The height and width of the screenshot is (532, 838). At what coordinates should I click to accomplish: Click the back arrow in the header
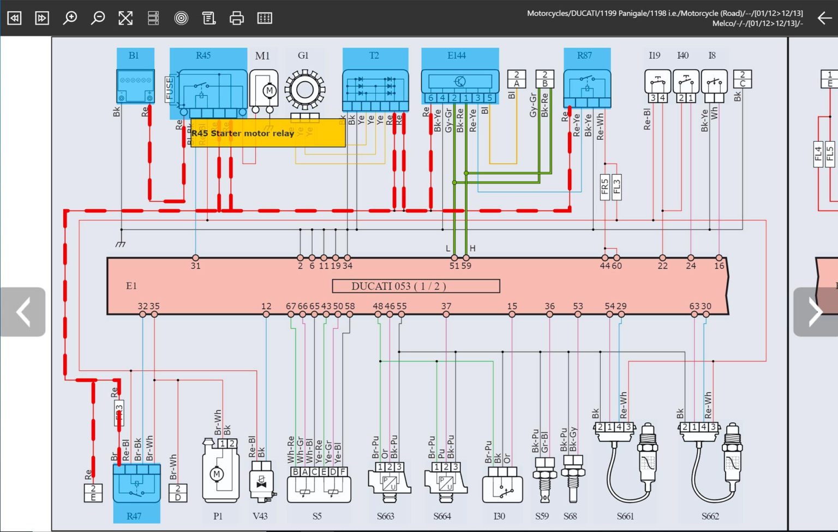[824, 18]
